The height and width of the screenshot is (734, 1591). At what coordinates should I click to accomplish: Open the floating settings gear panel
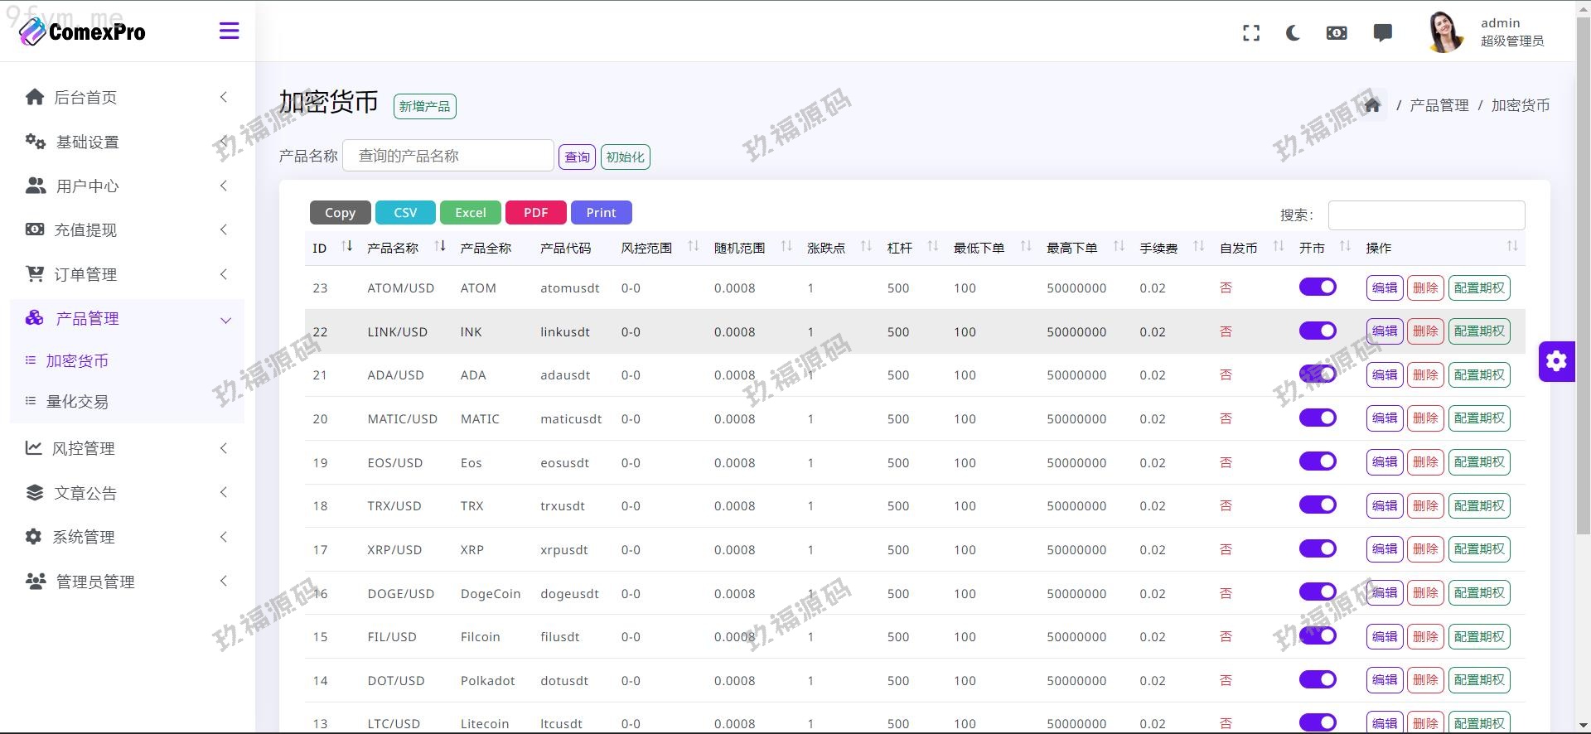(x=1556, y=361)
